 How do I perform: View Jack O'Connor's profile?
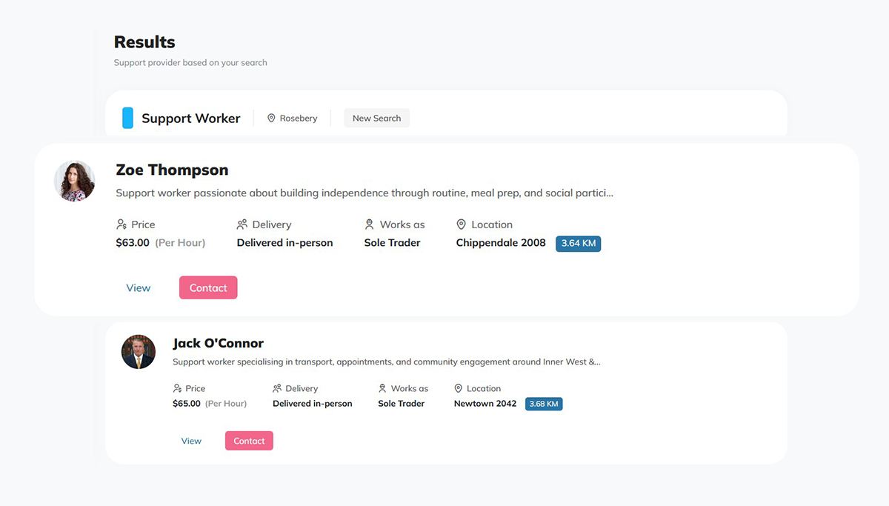(191, 441)
